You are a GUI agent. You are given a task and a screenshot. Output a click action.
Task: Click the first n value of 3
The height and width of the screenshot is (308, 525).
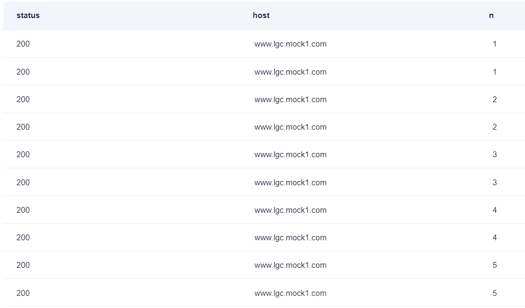tap(495, 155)
